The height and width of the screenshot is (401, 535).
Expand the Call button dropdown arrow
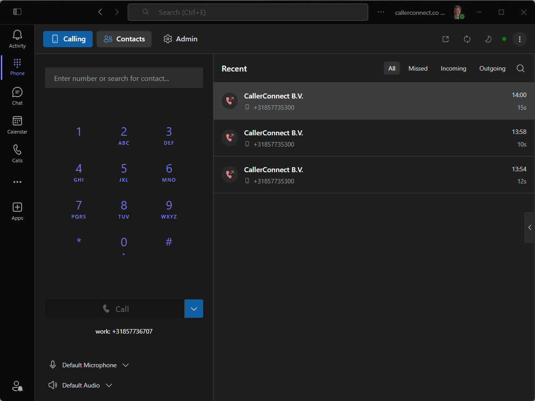tap(194, 308)
